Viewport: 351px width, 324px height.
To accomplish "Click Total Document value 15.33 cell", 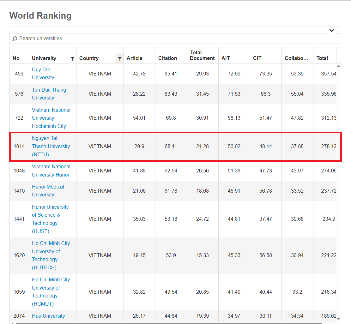I will click(x=203, y=255).
